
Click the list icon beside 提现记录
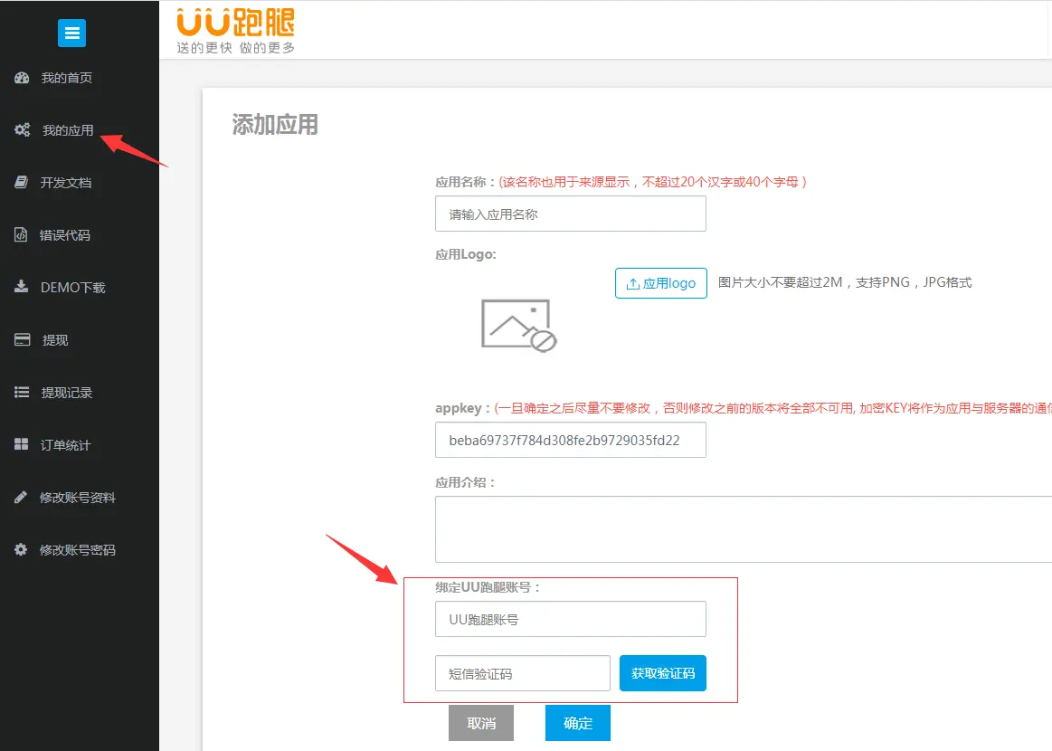(x=22, y=392)
